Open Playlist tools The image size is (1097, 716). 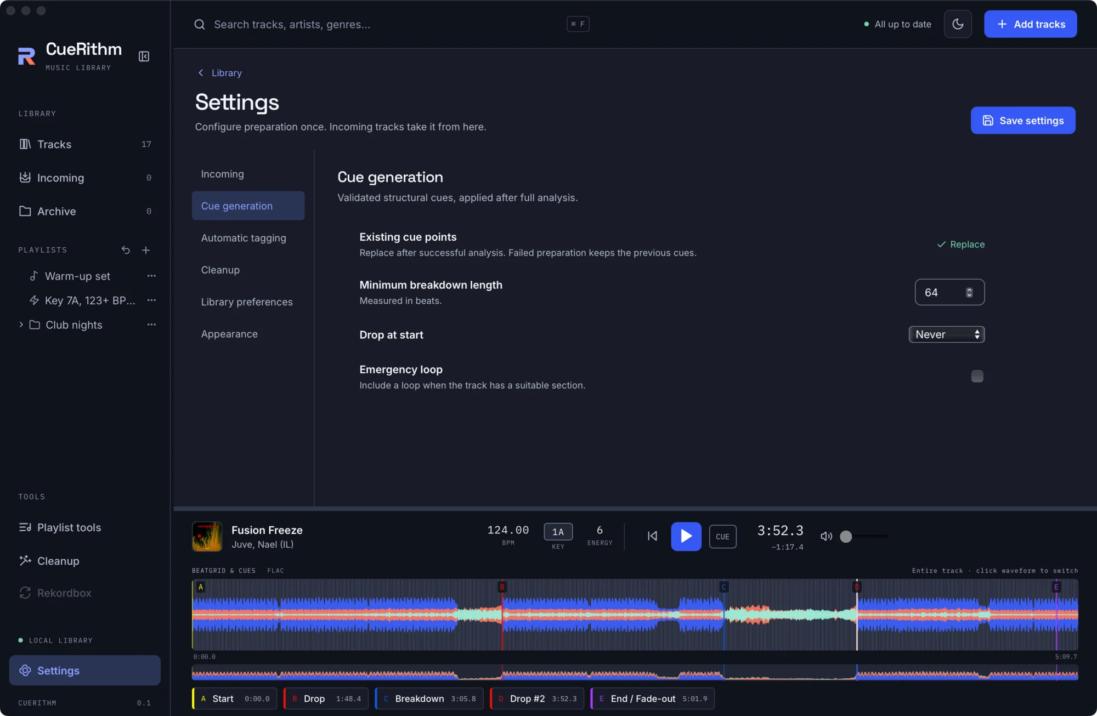(x=85, y=527)
